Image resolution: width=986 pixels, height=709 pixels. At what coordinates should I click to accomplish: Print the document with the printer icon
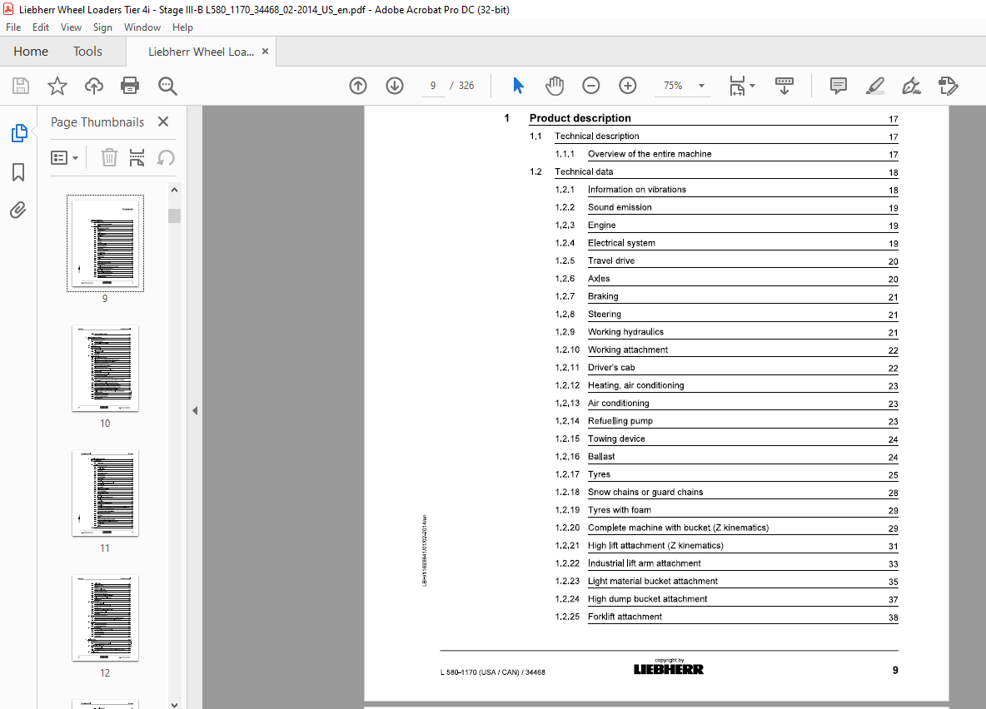click(x=130, y=86)
